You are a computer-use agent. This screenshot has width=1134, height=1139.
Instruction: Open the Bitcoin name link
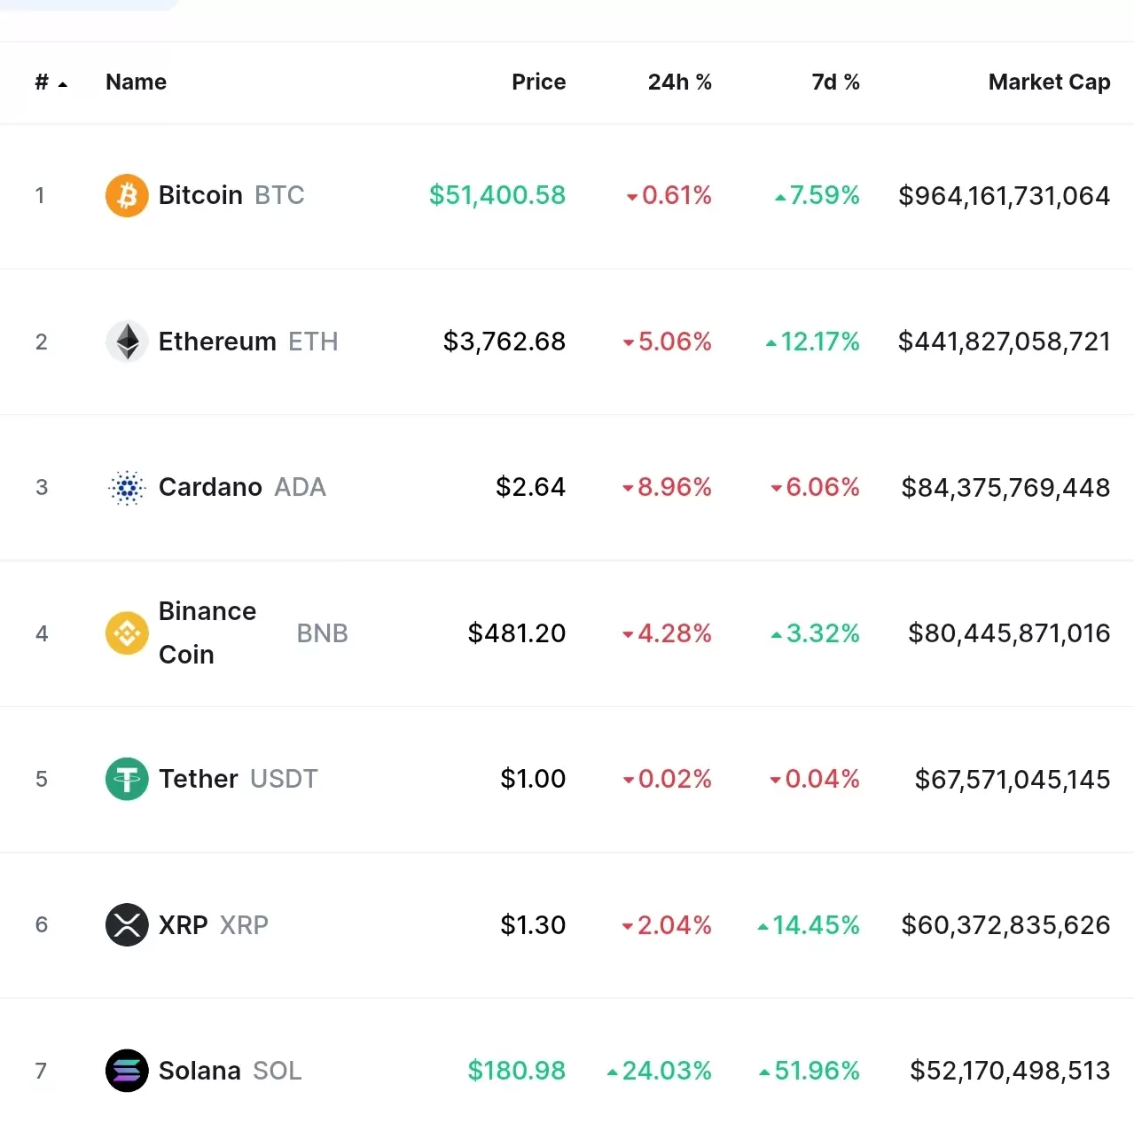pyautogui.click(x=200, y=195)
